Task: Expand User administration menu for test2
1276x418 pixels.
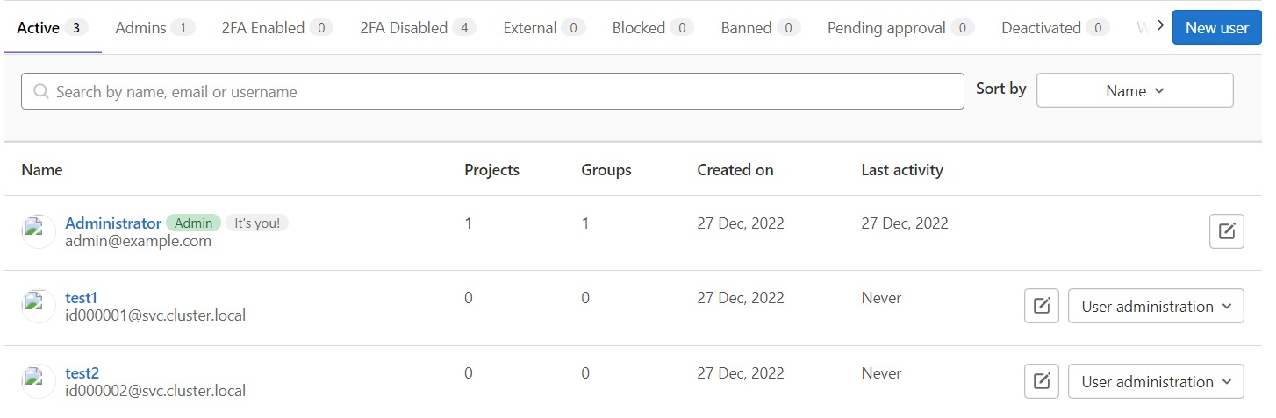Action: (x=1156, y=381)
